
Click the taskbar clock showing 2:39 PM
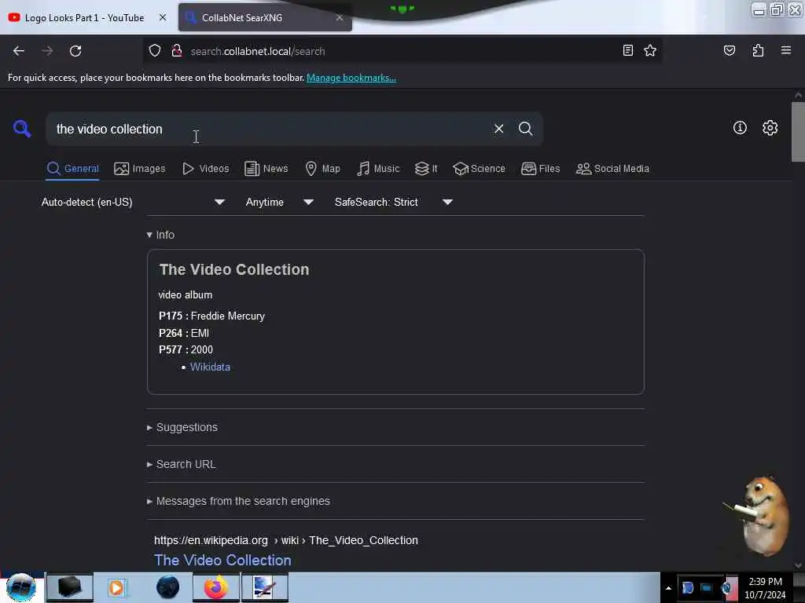[765, 588]
